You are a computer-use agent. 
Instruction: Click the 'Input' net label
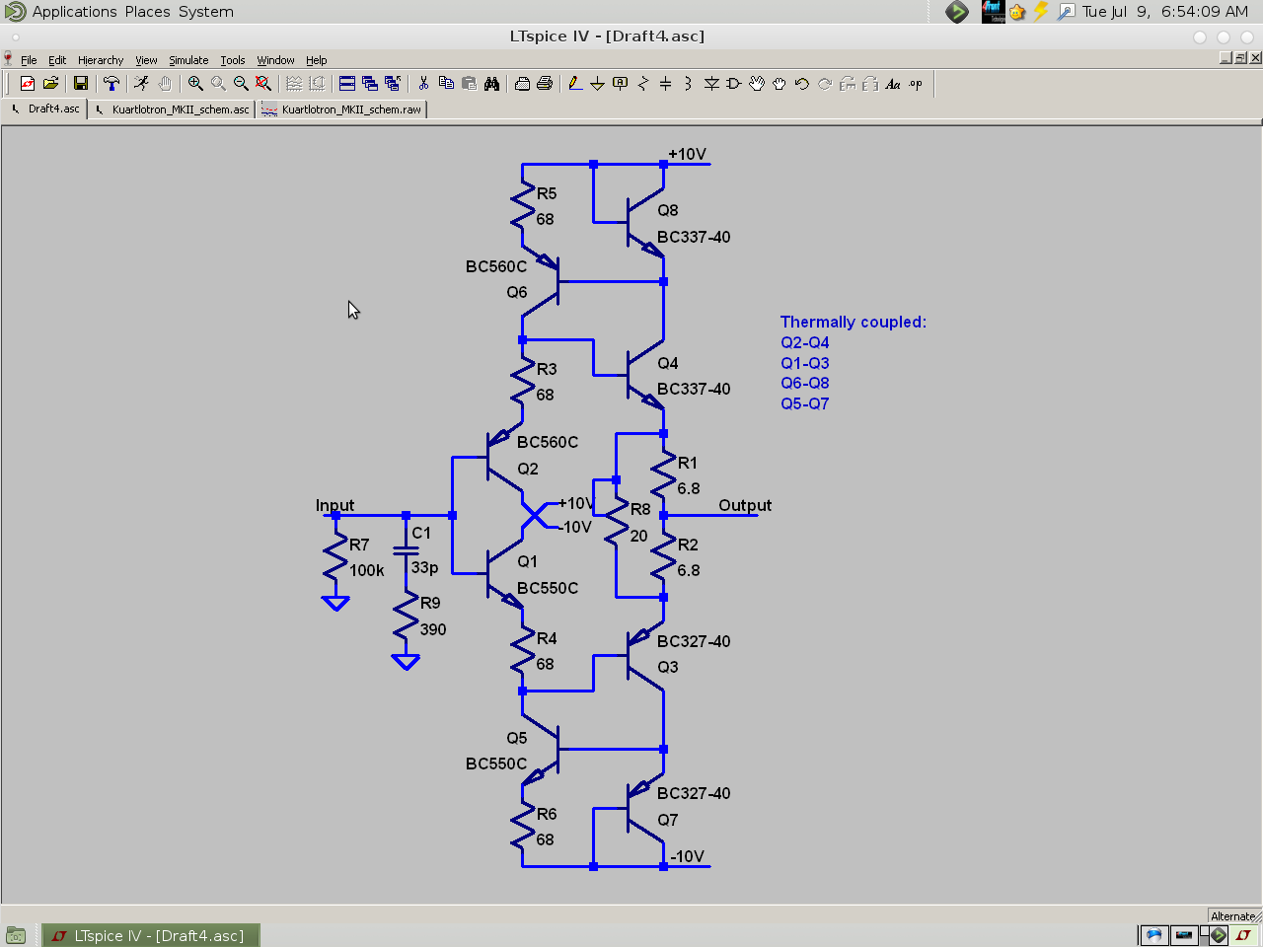pos(334,505)
